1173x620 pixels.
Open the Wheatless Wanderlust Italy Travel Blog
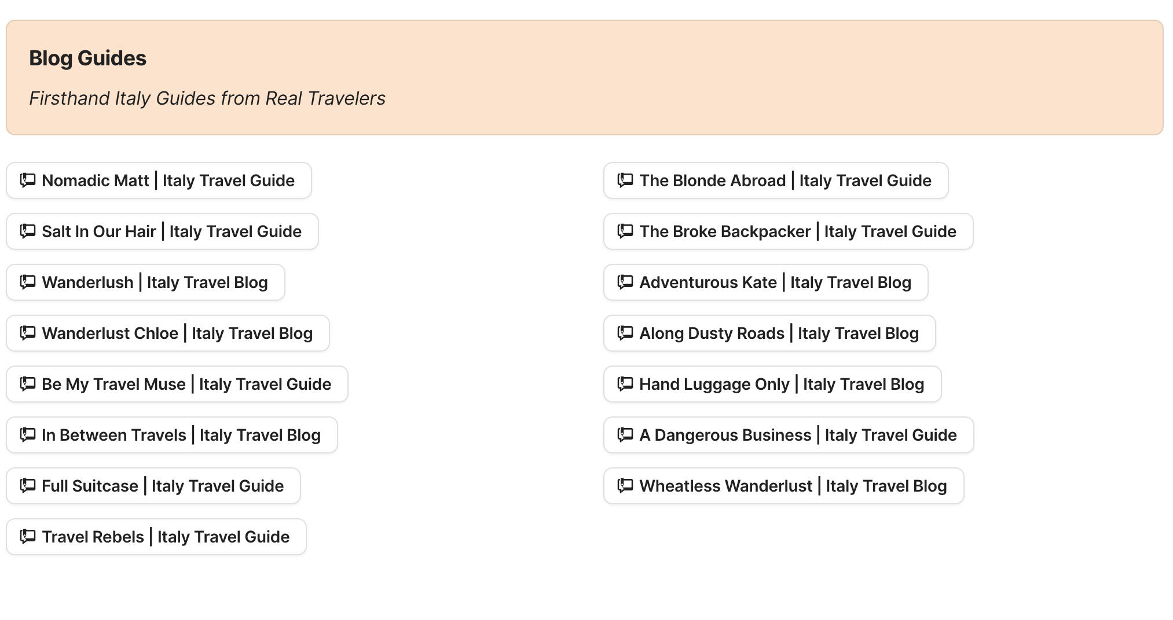[782, 486]
